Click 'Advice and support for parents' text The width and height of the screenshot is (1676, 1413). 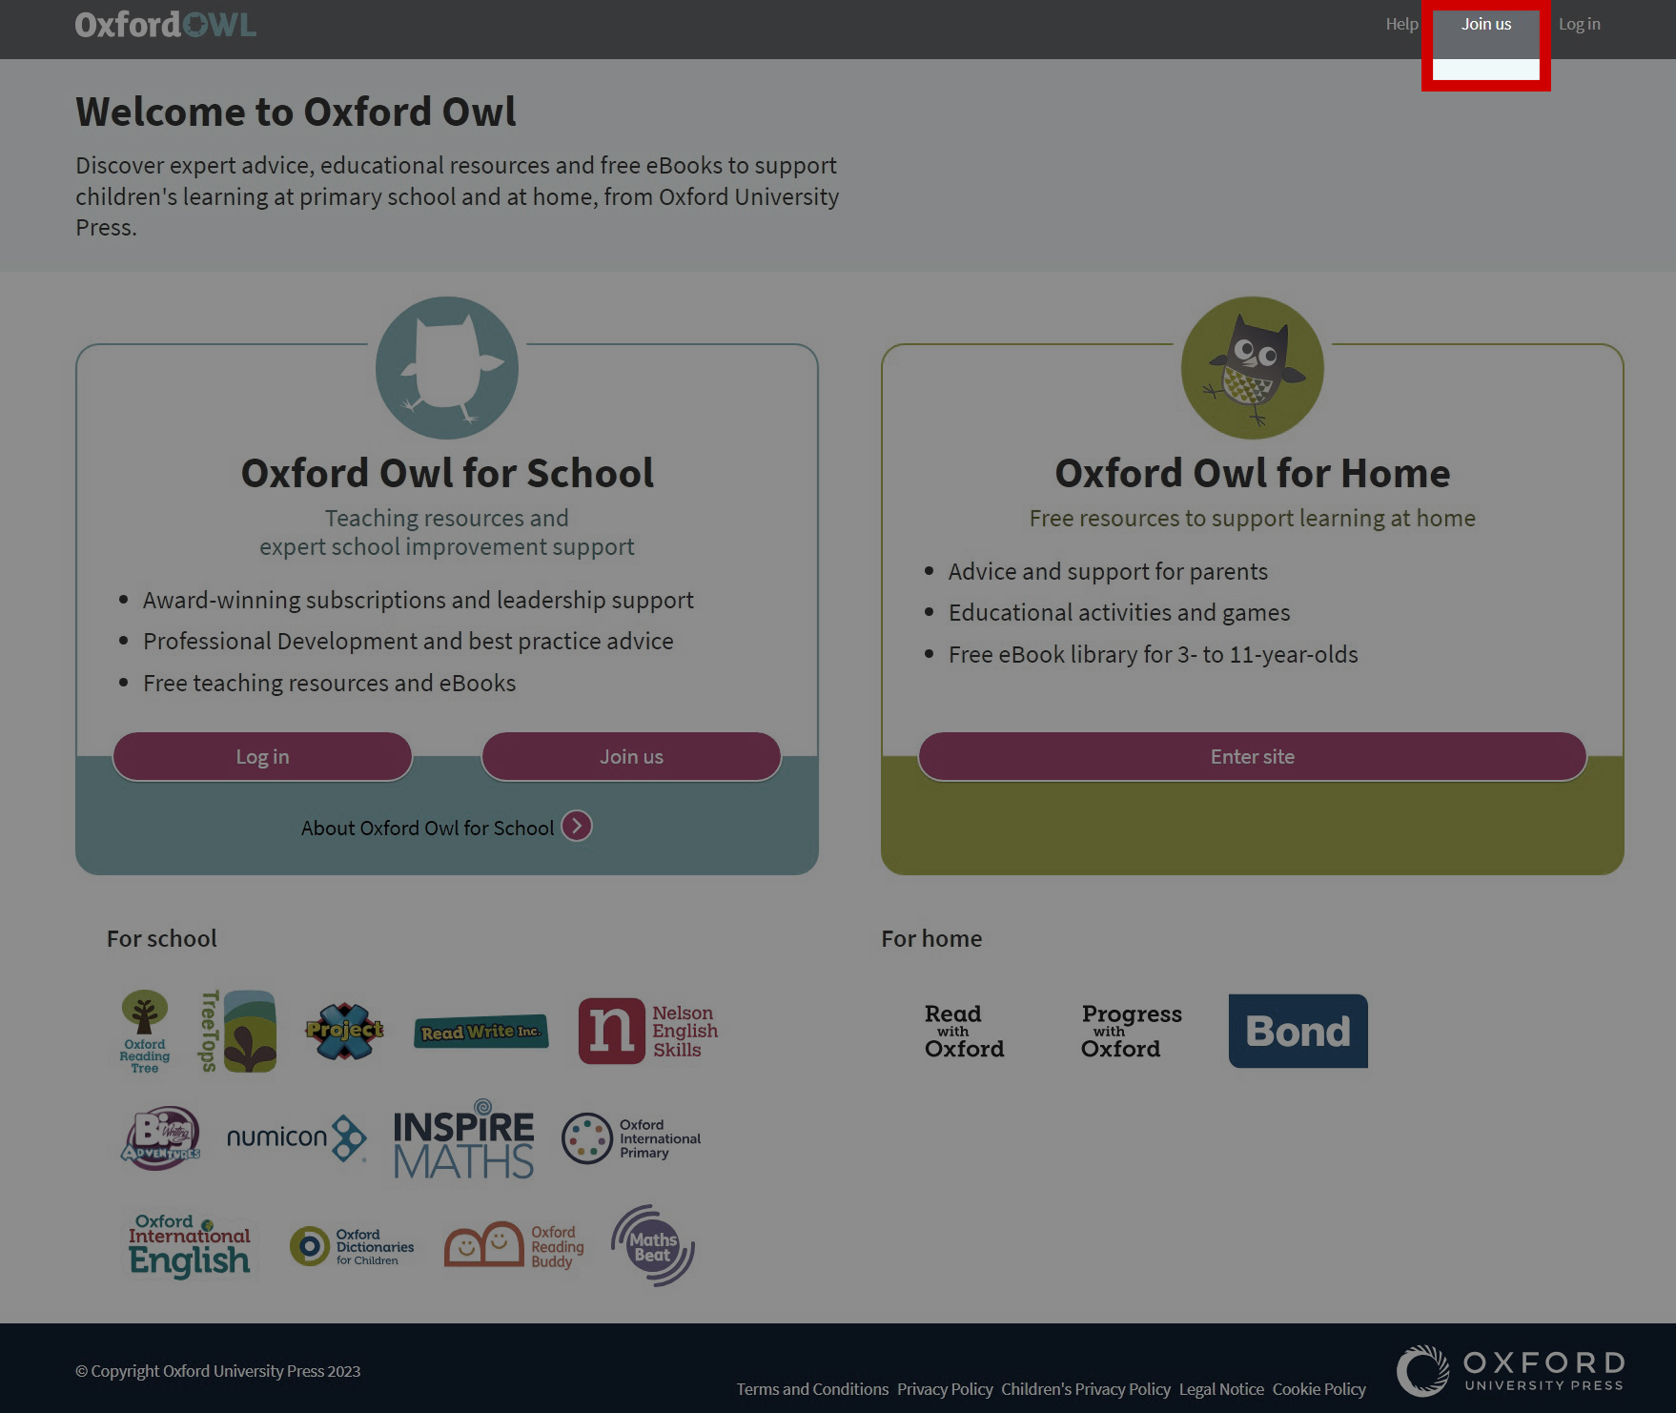tap(1108, 572)
